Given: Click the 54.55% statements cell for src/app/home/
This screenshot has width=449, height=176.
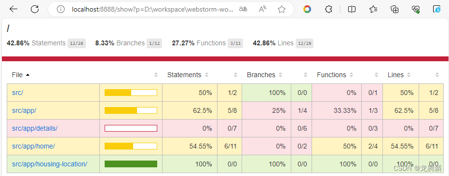Looking at the screenshot, I should tap(190, 146).
